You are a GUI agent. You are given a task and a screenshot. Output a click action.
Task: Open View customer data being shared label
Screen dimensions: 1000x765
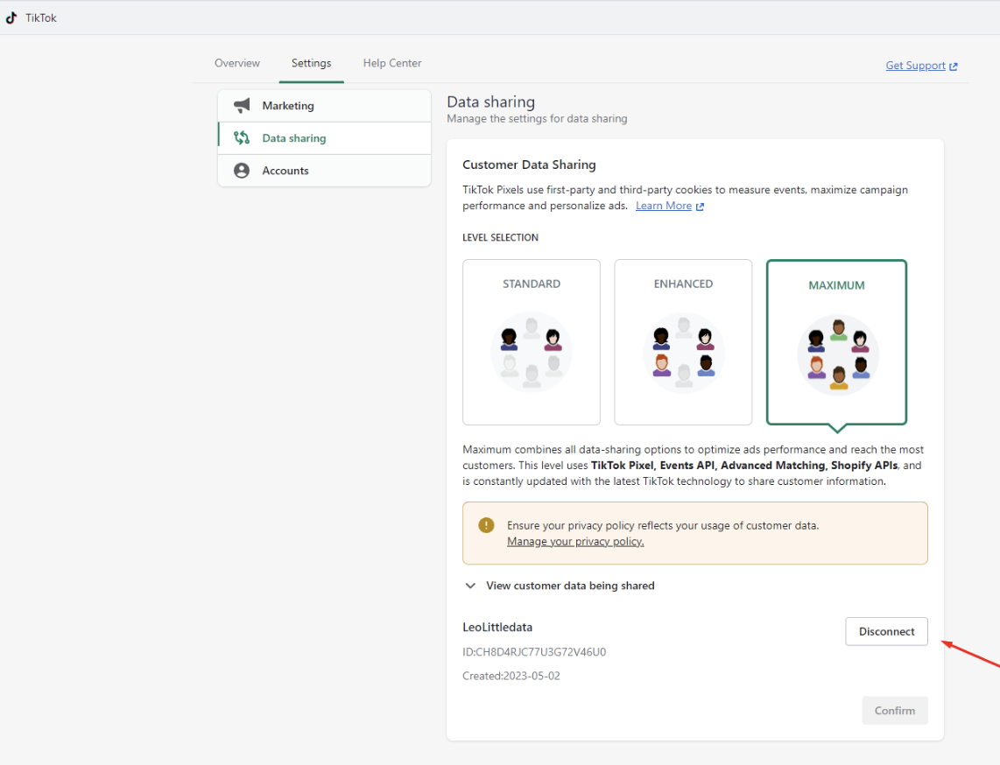[570, 586]
